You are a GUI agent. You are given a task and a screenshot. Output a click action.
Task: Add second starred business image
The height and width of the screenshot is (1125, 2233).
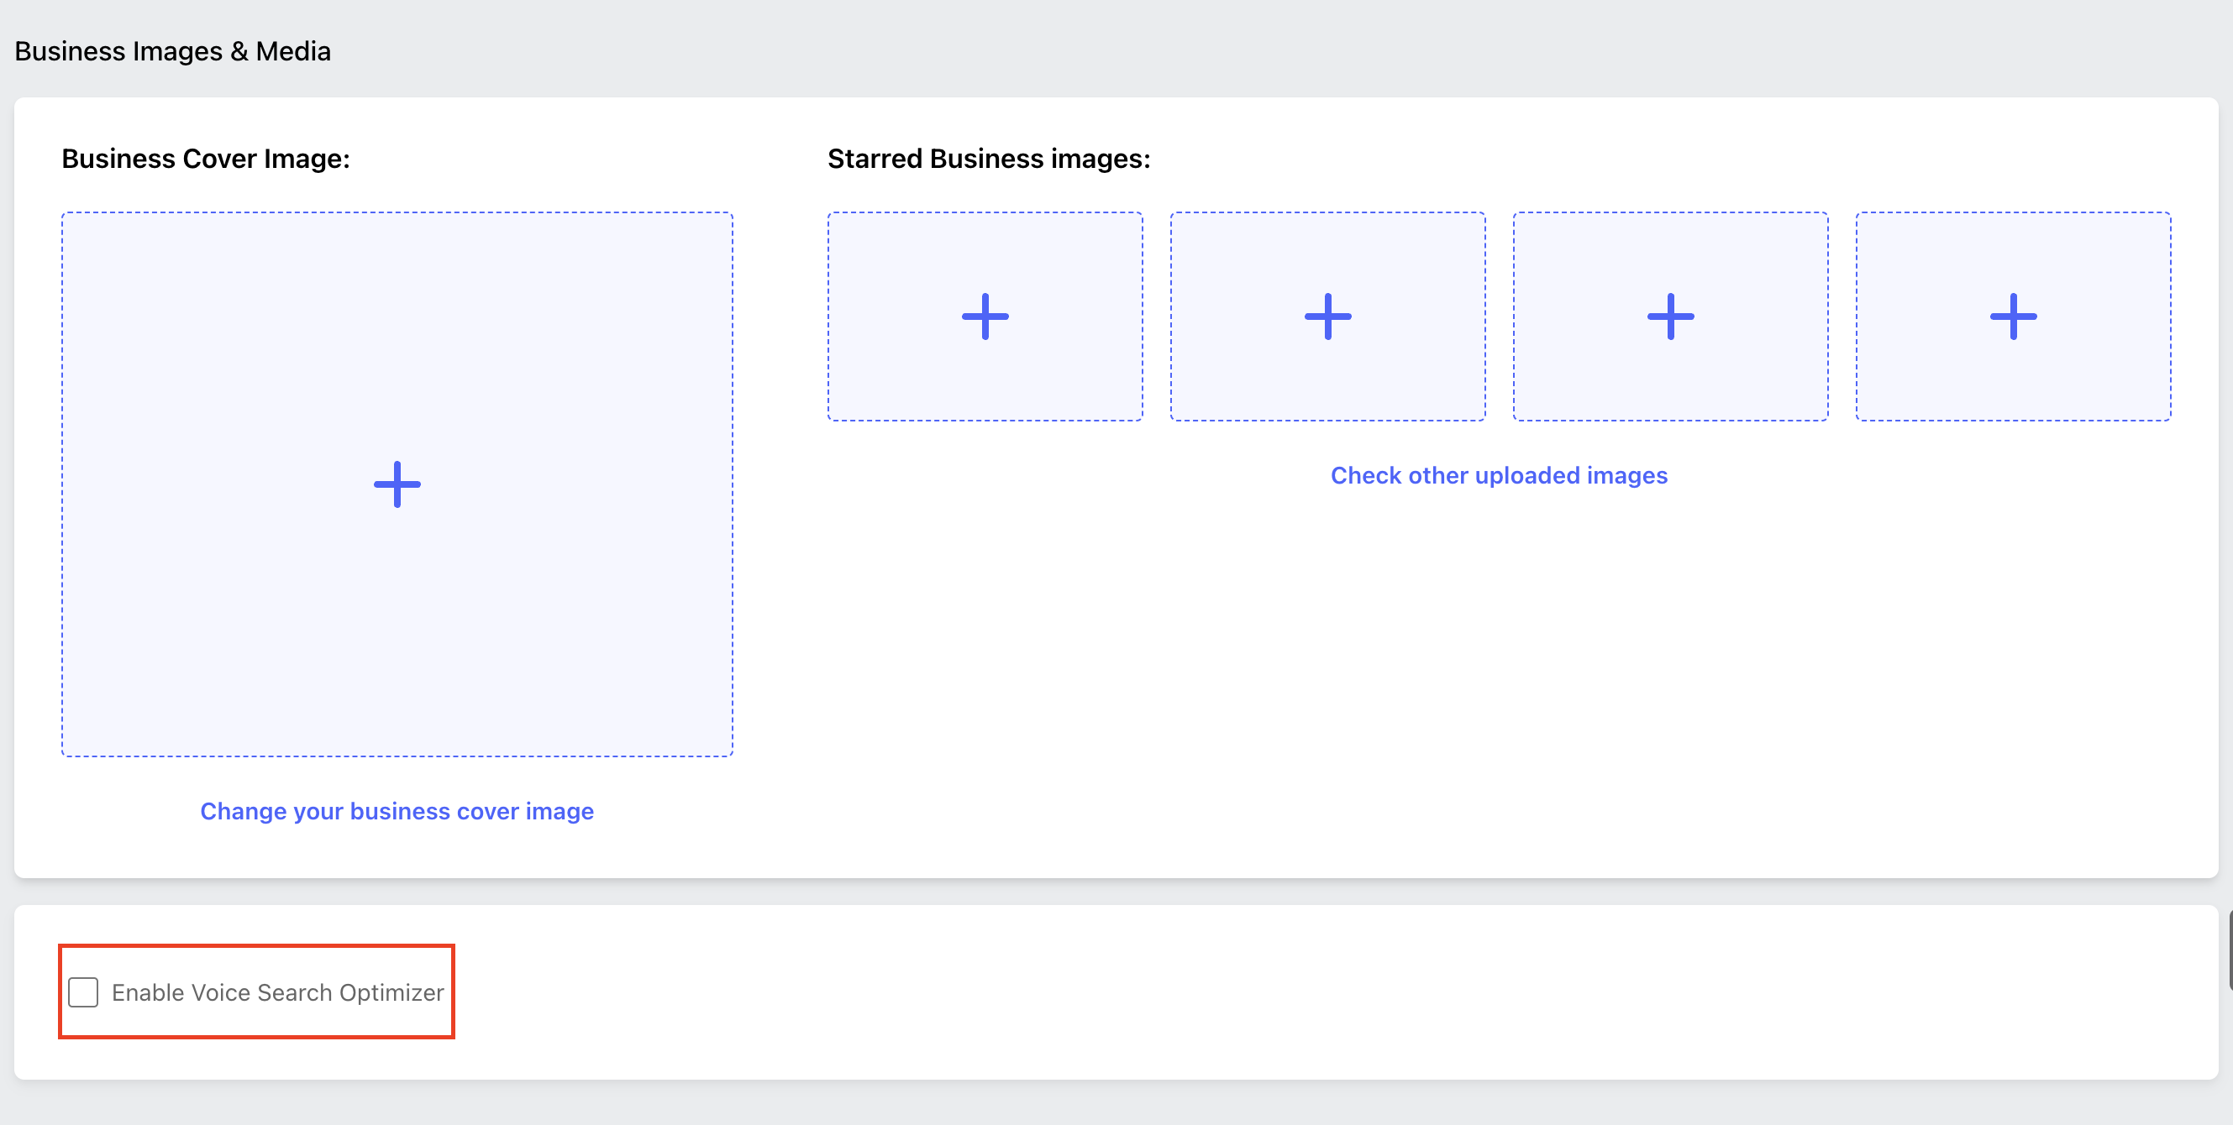coord(1327,317)
